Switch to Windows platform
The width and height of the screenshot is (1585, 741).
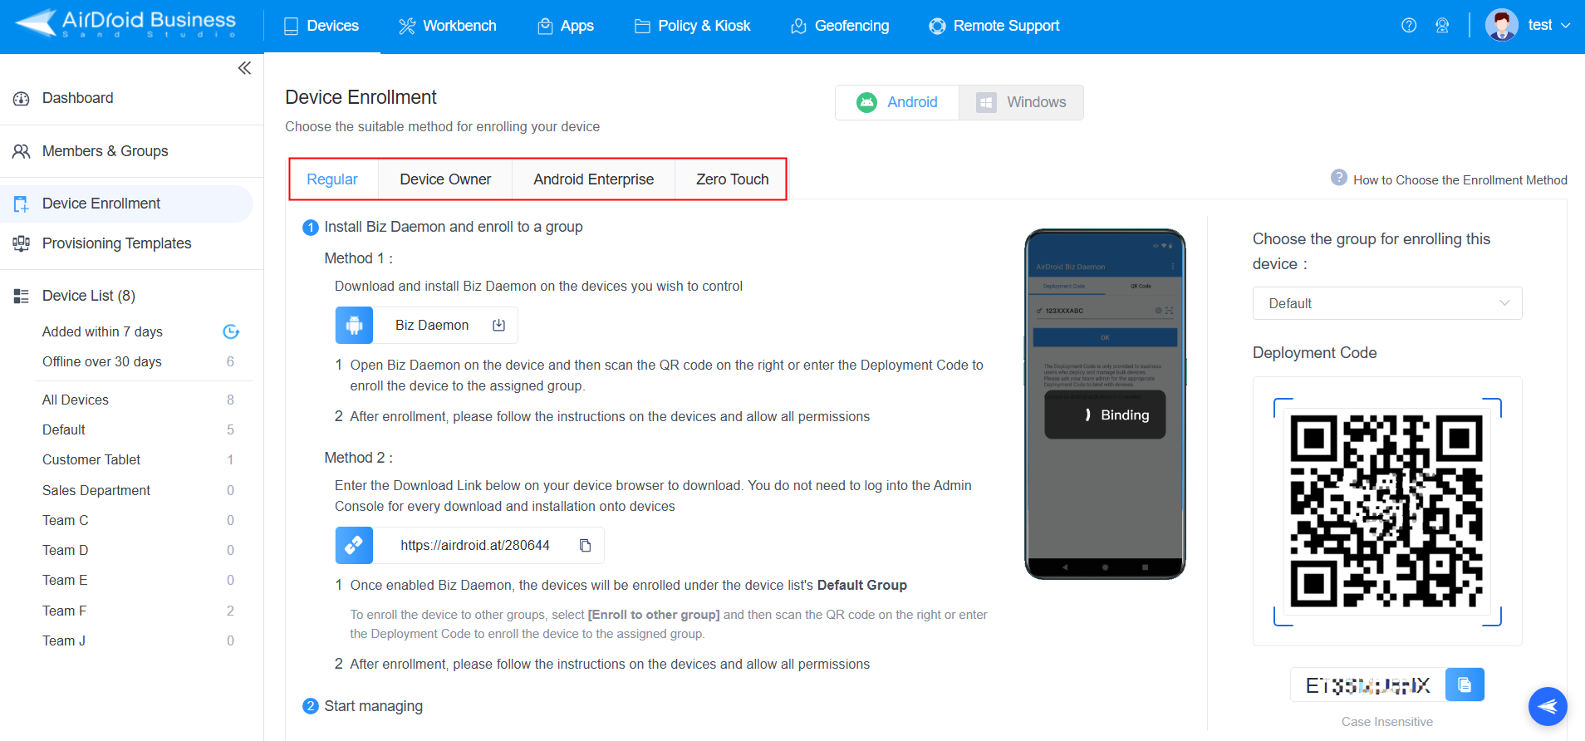(1021, 102)
